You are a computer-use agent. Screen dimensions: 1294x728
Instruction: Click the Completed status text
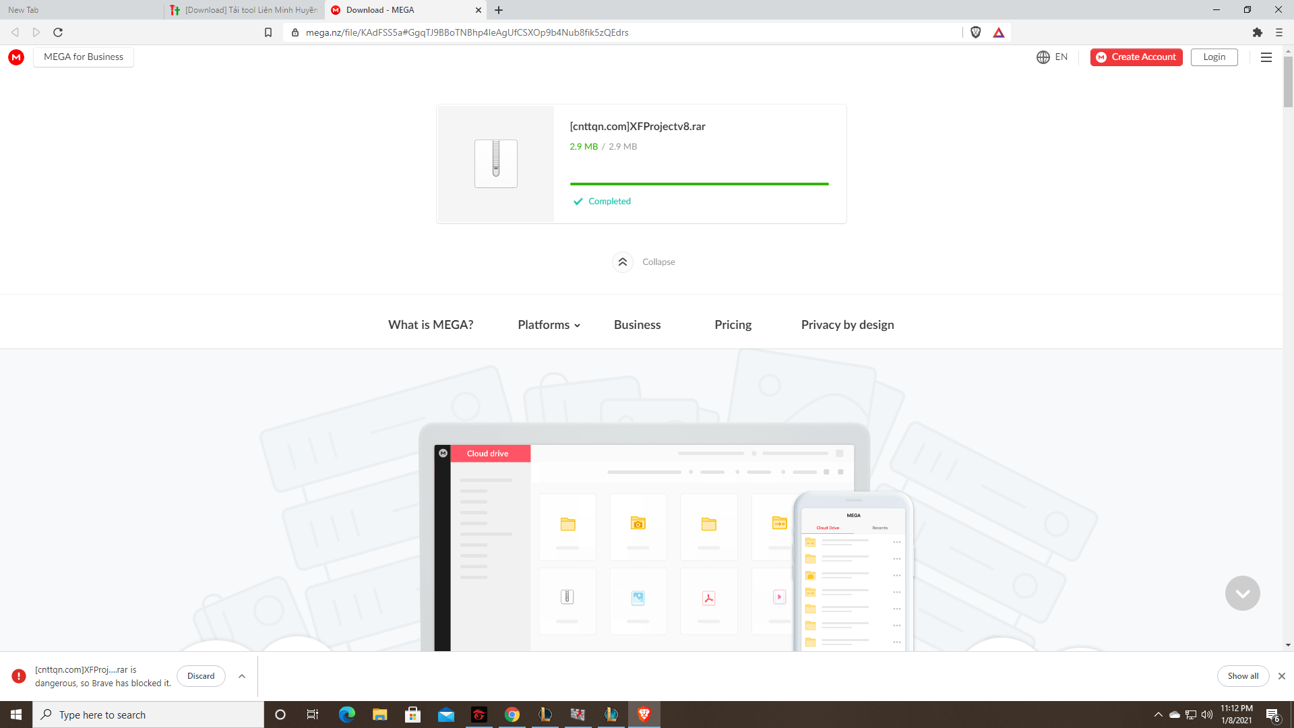pyautogui.click(x=609, y=202)
